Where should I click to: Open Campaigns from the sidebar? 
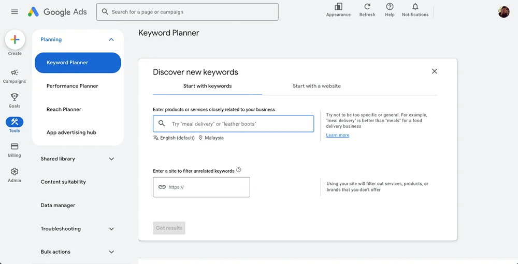(x=15, y=73)
